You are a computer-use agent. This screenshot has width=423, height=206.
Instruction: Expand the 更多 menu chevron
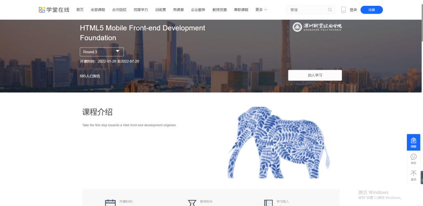[x=266, y=10]
